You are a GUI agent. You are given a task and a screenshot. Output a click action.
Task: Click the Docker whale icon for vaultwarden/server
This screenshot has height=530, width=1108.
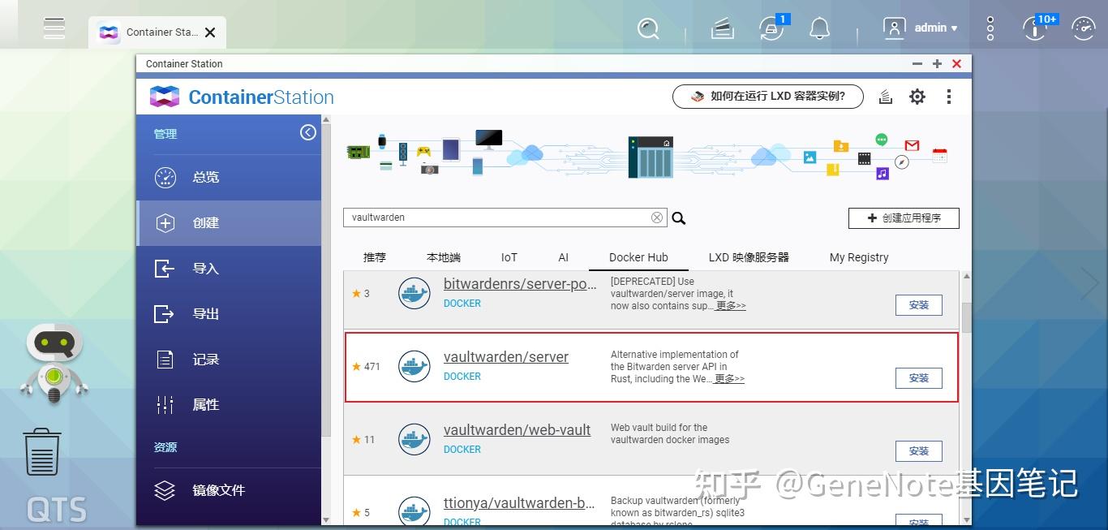click(x=414, y=366)
